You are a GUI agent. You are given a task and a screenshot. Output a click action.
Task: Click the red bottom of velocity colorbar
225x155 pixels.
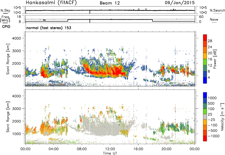point(205,138)
